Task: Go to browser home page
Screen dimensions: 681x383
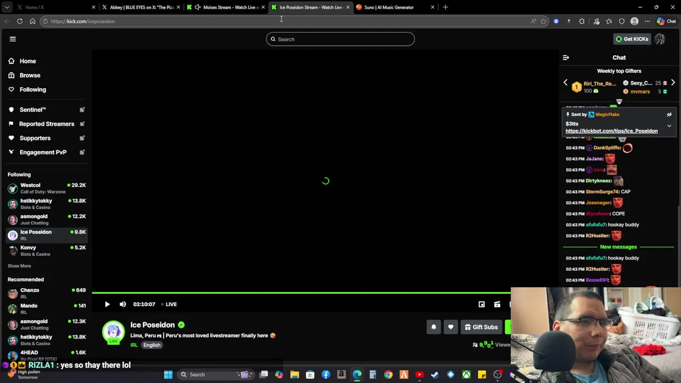Action: (32, 21)
